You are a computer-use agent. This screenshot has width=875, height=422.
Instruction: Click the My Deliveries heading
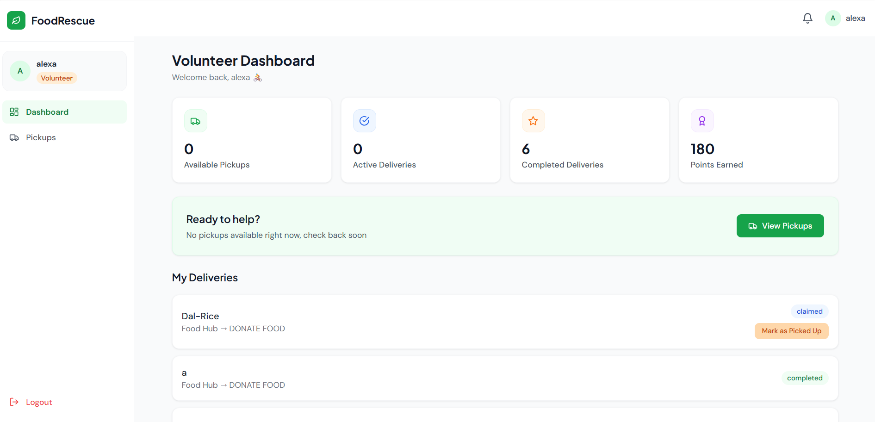(x=205, y=278)
